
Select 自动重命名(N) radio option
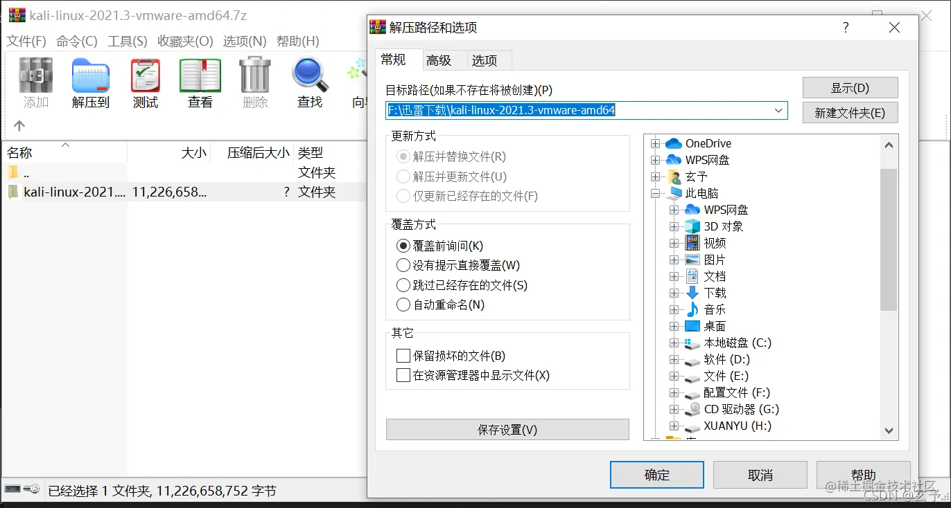[x=403, y=305]
